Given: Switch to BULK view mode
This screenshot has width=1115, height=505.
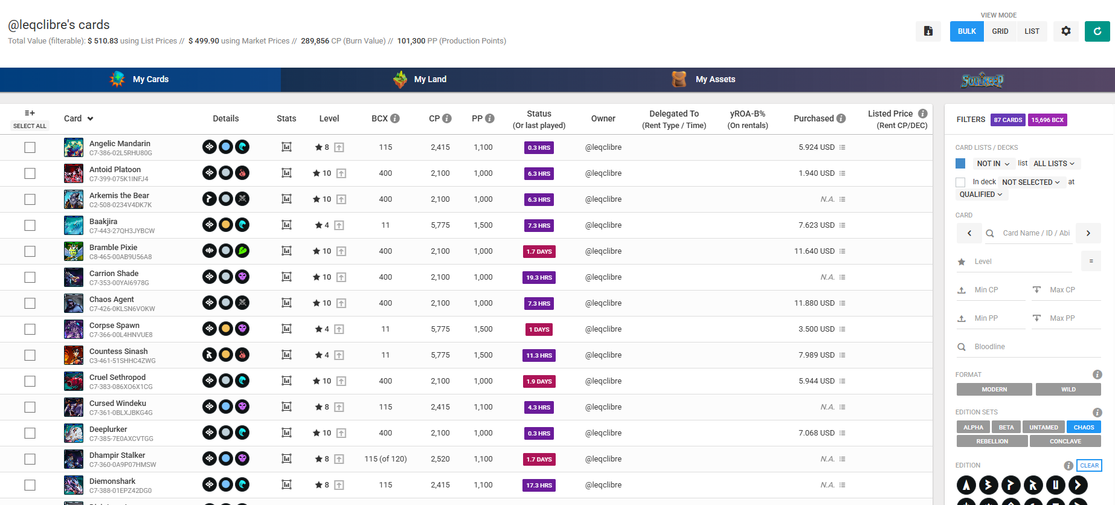Looking at the screenshot, I should 967,31.
